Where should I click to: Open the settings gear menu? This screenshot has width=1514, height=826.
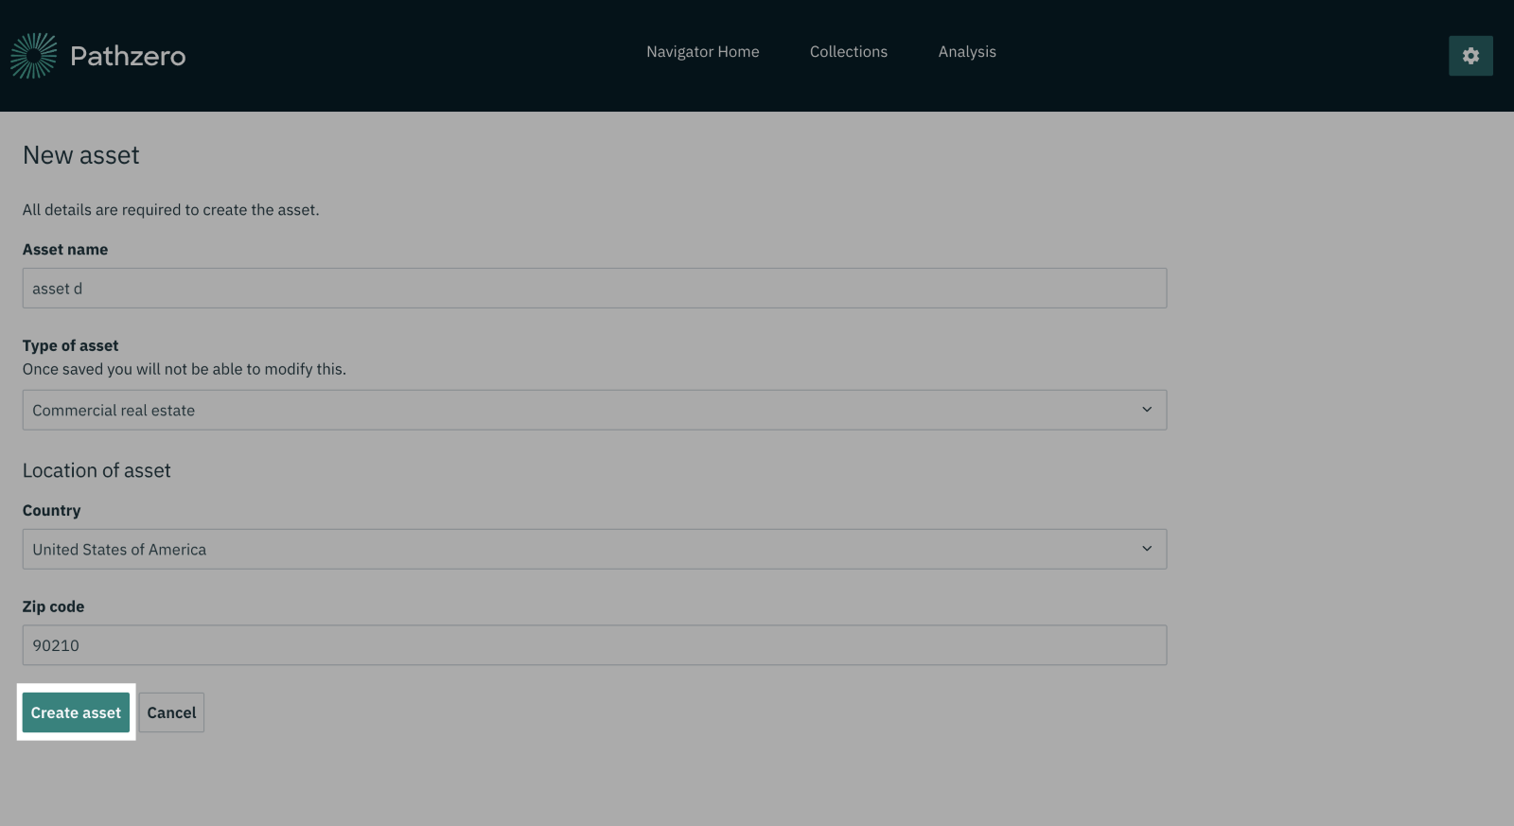click(1470, 56)
